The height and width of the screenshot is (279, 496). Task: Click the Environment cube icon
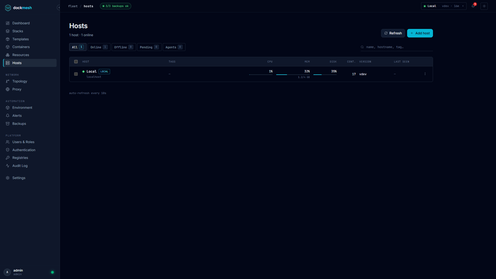tap(8, 107)
